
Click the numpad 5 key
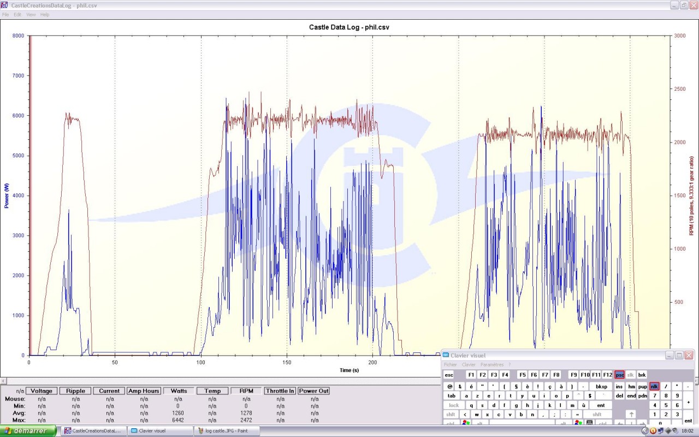(666, 405)
